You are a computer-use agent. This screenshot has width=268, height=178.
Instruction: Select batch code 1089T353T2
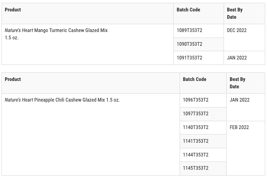(189, 30)
